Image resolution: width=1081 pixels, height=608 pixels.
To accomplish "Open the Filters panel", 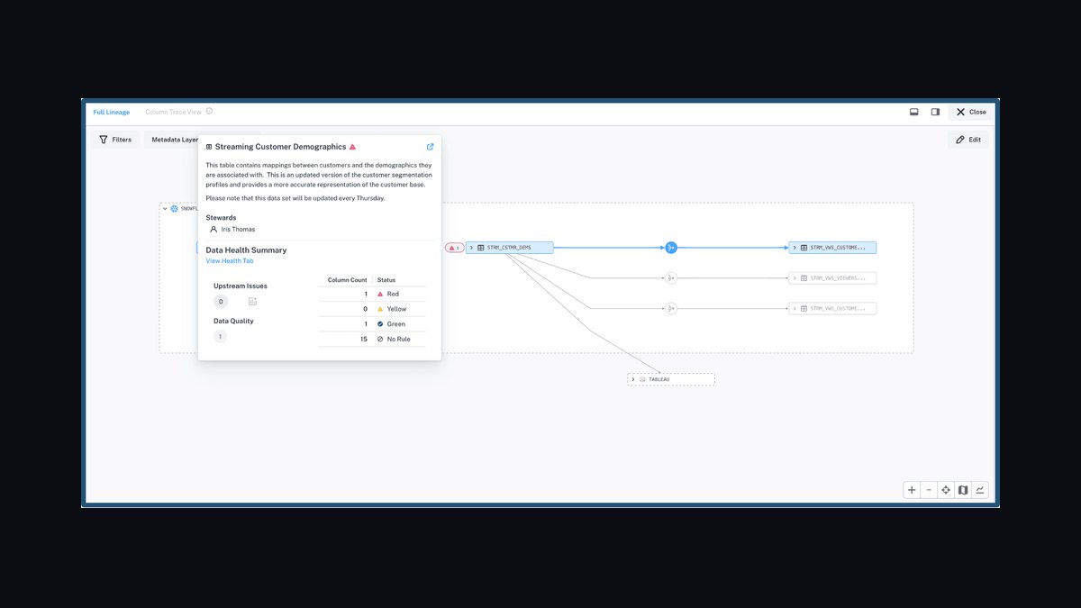I will 115,140.
